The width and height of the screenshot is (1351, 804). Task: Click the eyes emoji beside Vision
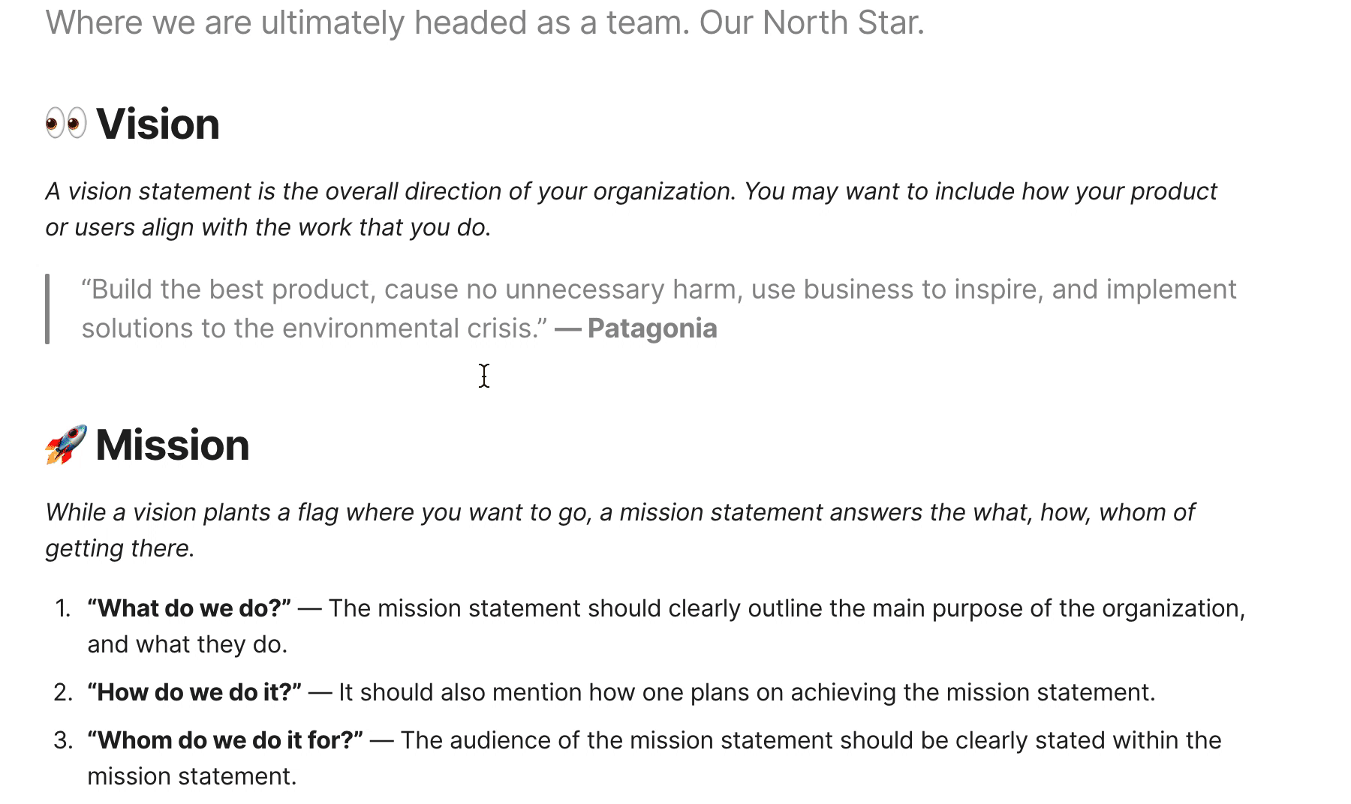(x=66, y=124)
